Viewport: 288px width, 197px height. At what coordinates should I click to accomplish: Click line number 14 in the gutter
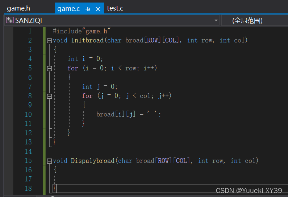pos(28,151)
